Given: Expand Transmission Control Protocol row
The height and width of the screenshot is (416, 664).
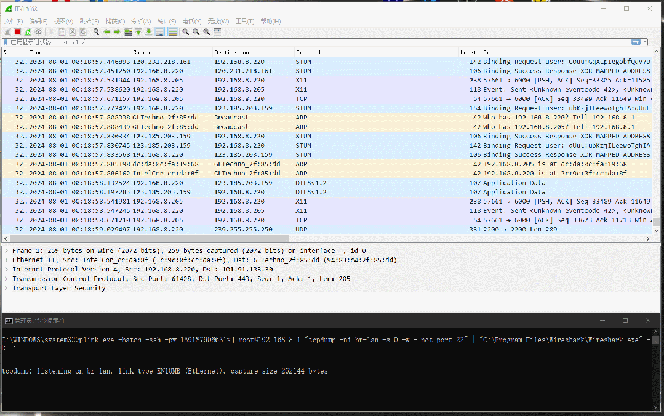Looking at the screenshot, I should click(x=6, y=279).
